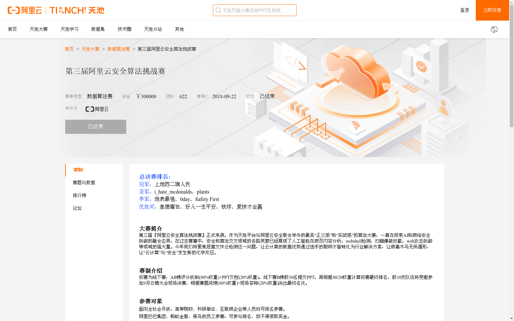Click the 已结束 status value text
The image size is (514, 321).
[267, 96]
